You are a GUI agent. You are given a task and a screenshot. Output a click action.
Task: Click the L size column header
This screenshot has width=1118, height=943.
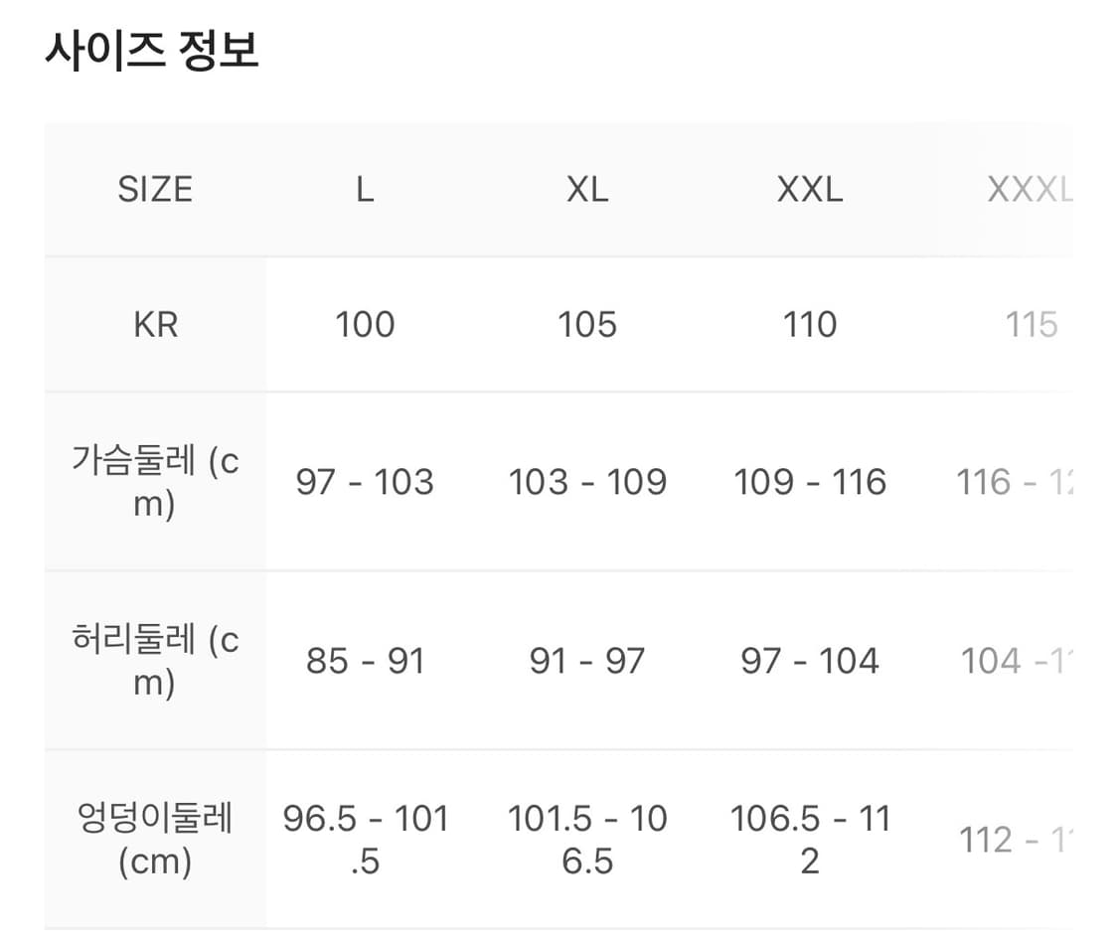pyautogui.click(x=365, y=189)
